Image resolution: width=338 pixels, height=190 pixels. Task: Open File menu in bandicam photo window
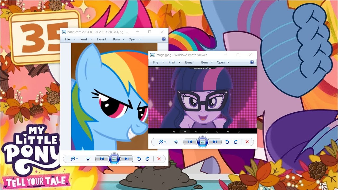pos(67,39)
